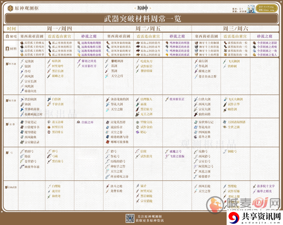Click the 时间 header cell
The image size is (283, 225).
[11, 28]
